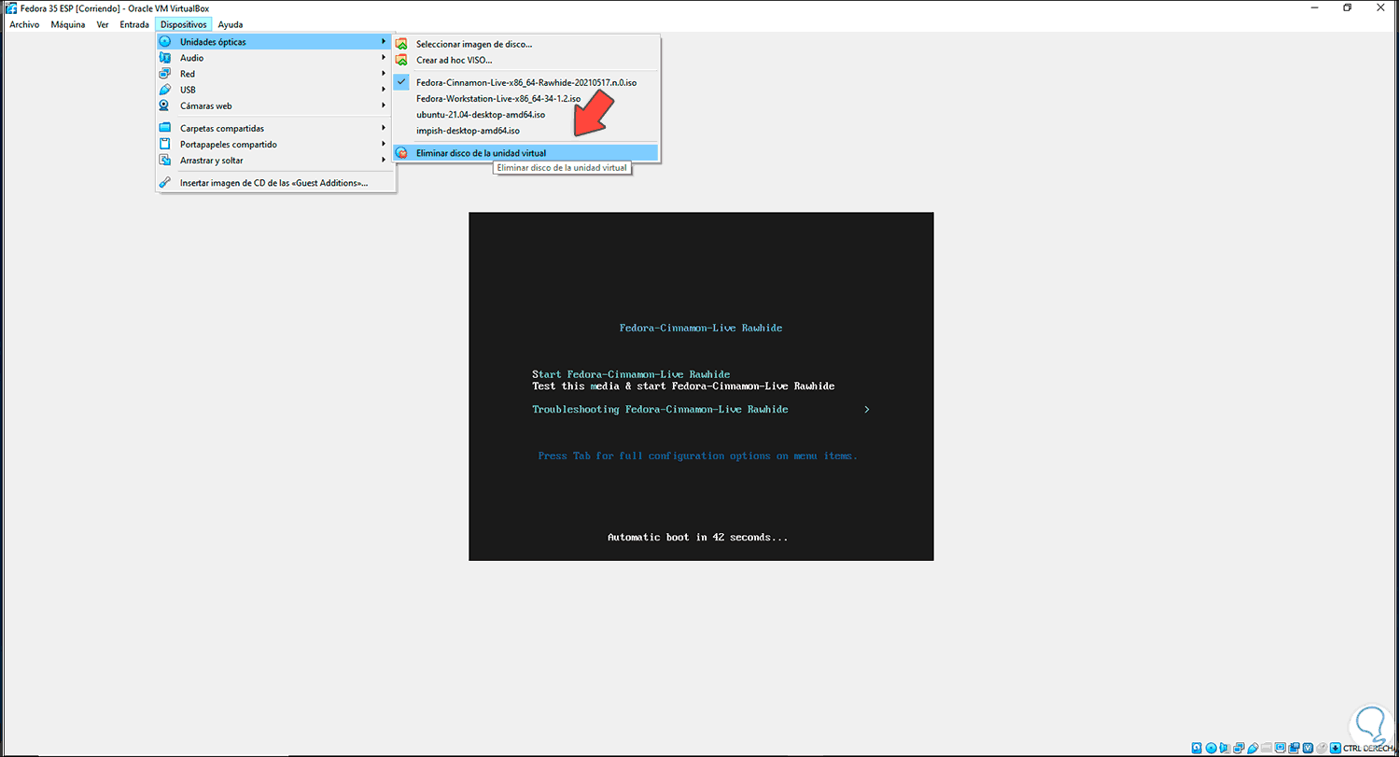The width and height of the screenshot is (1400, 757).
Task: Open the Ver menu
Action: pyautogui.click(x=103, y=24)
